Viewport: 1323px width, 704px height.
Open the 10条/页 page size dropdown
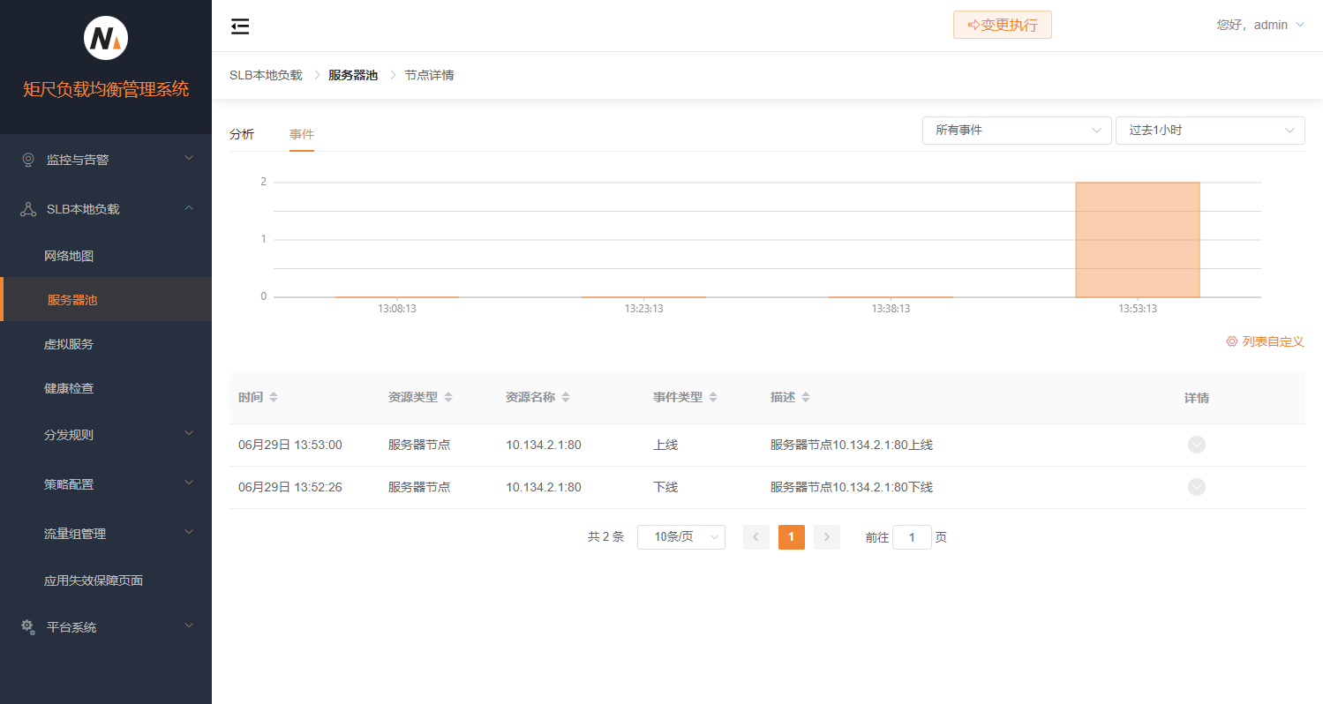(680, 537)
